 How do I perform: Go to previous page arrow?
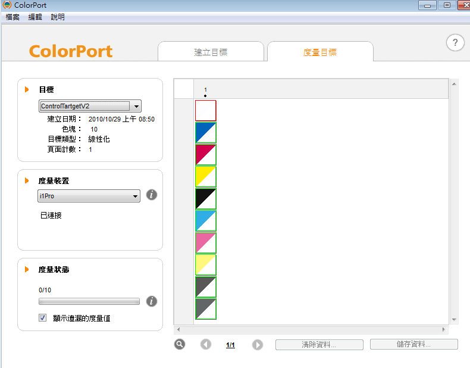click(206, 344)
